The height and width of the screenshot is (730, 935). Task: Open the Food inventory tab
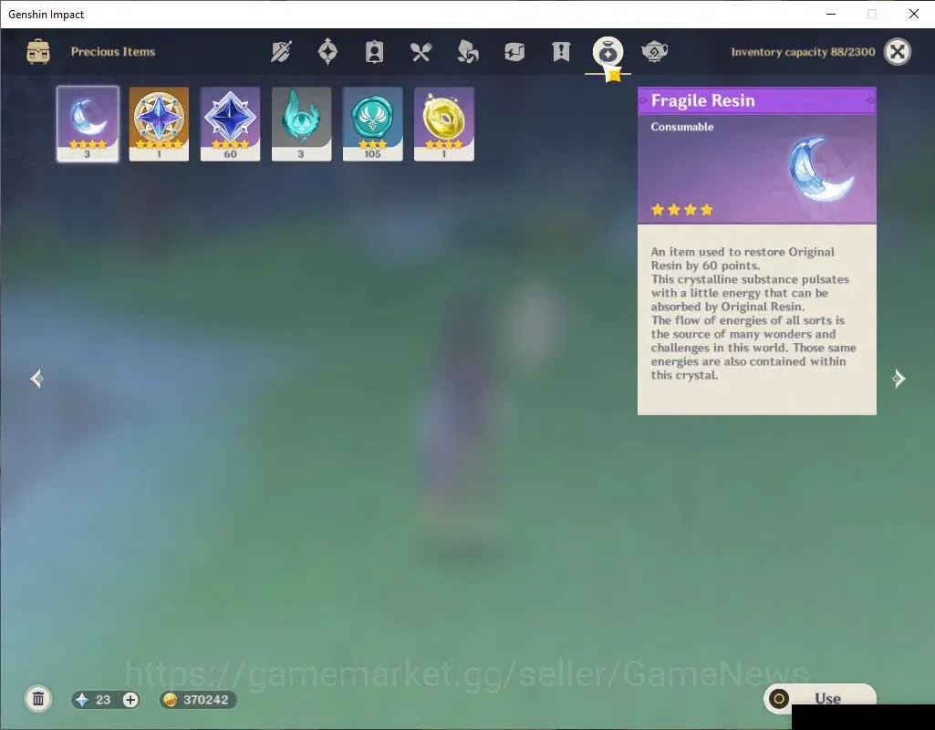click(x=421, y=52)
